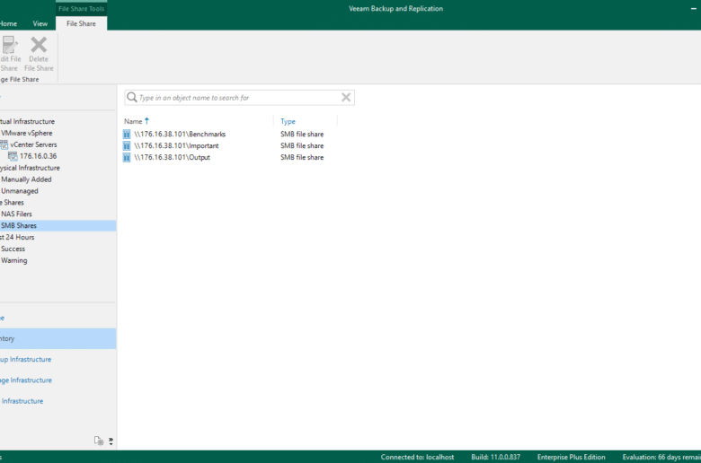701x463 pixels.
Task: Click Build: 11.0.0.837 status text
Action: point(496,458)
